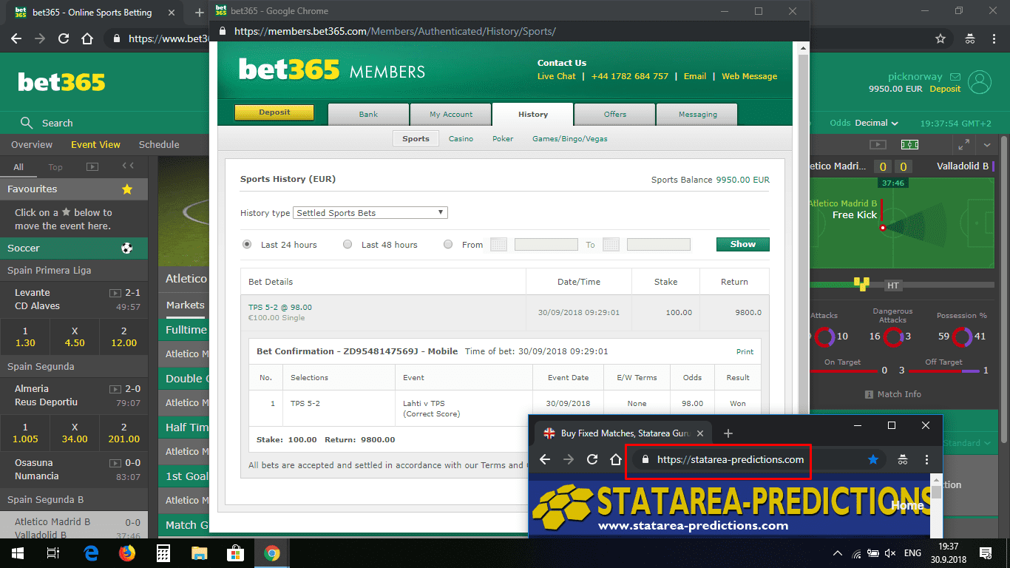
Task: Collapse the sidebar with the double-chevron icon
Action: point(128,166)
